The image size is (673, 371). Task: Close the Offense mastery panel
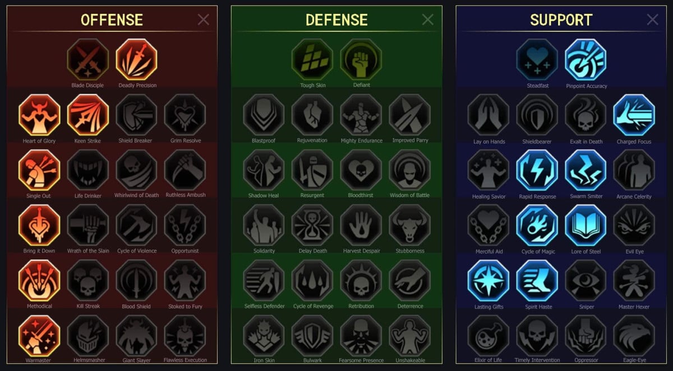(204, 20)
